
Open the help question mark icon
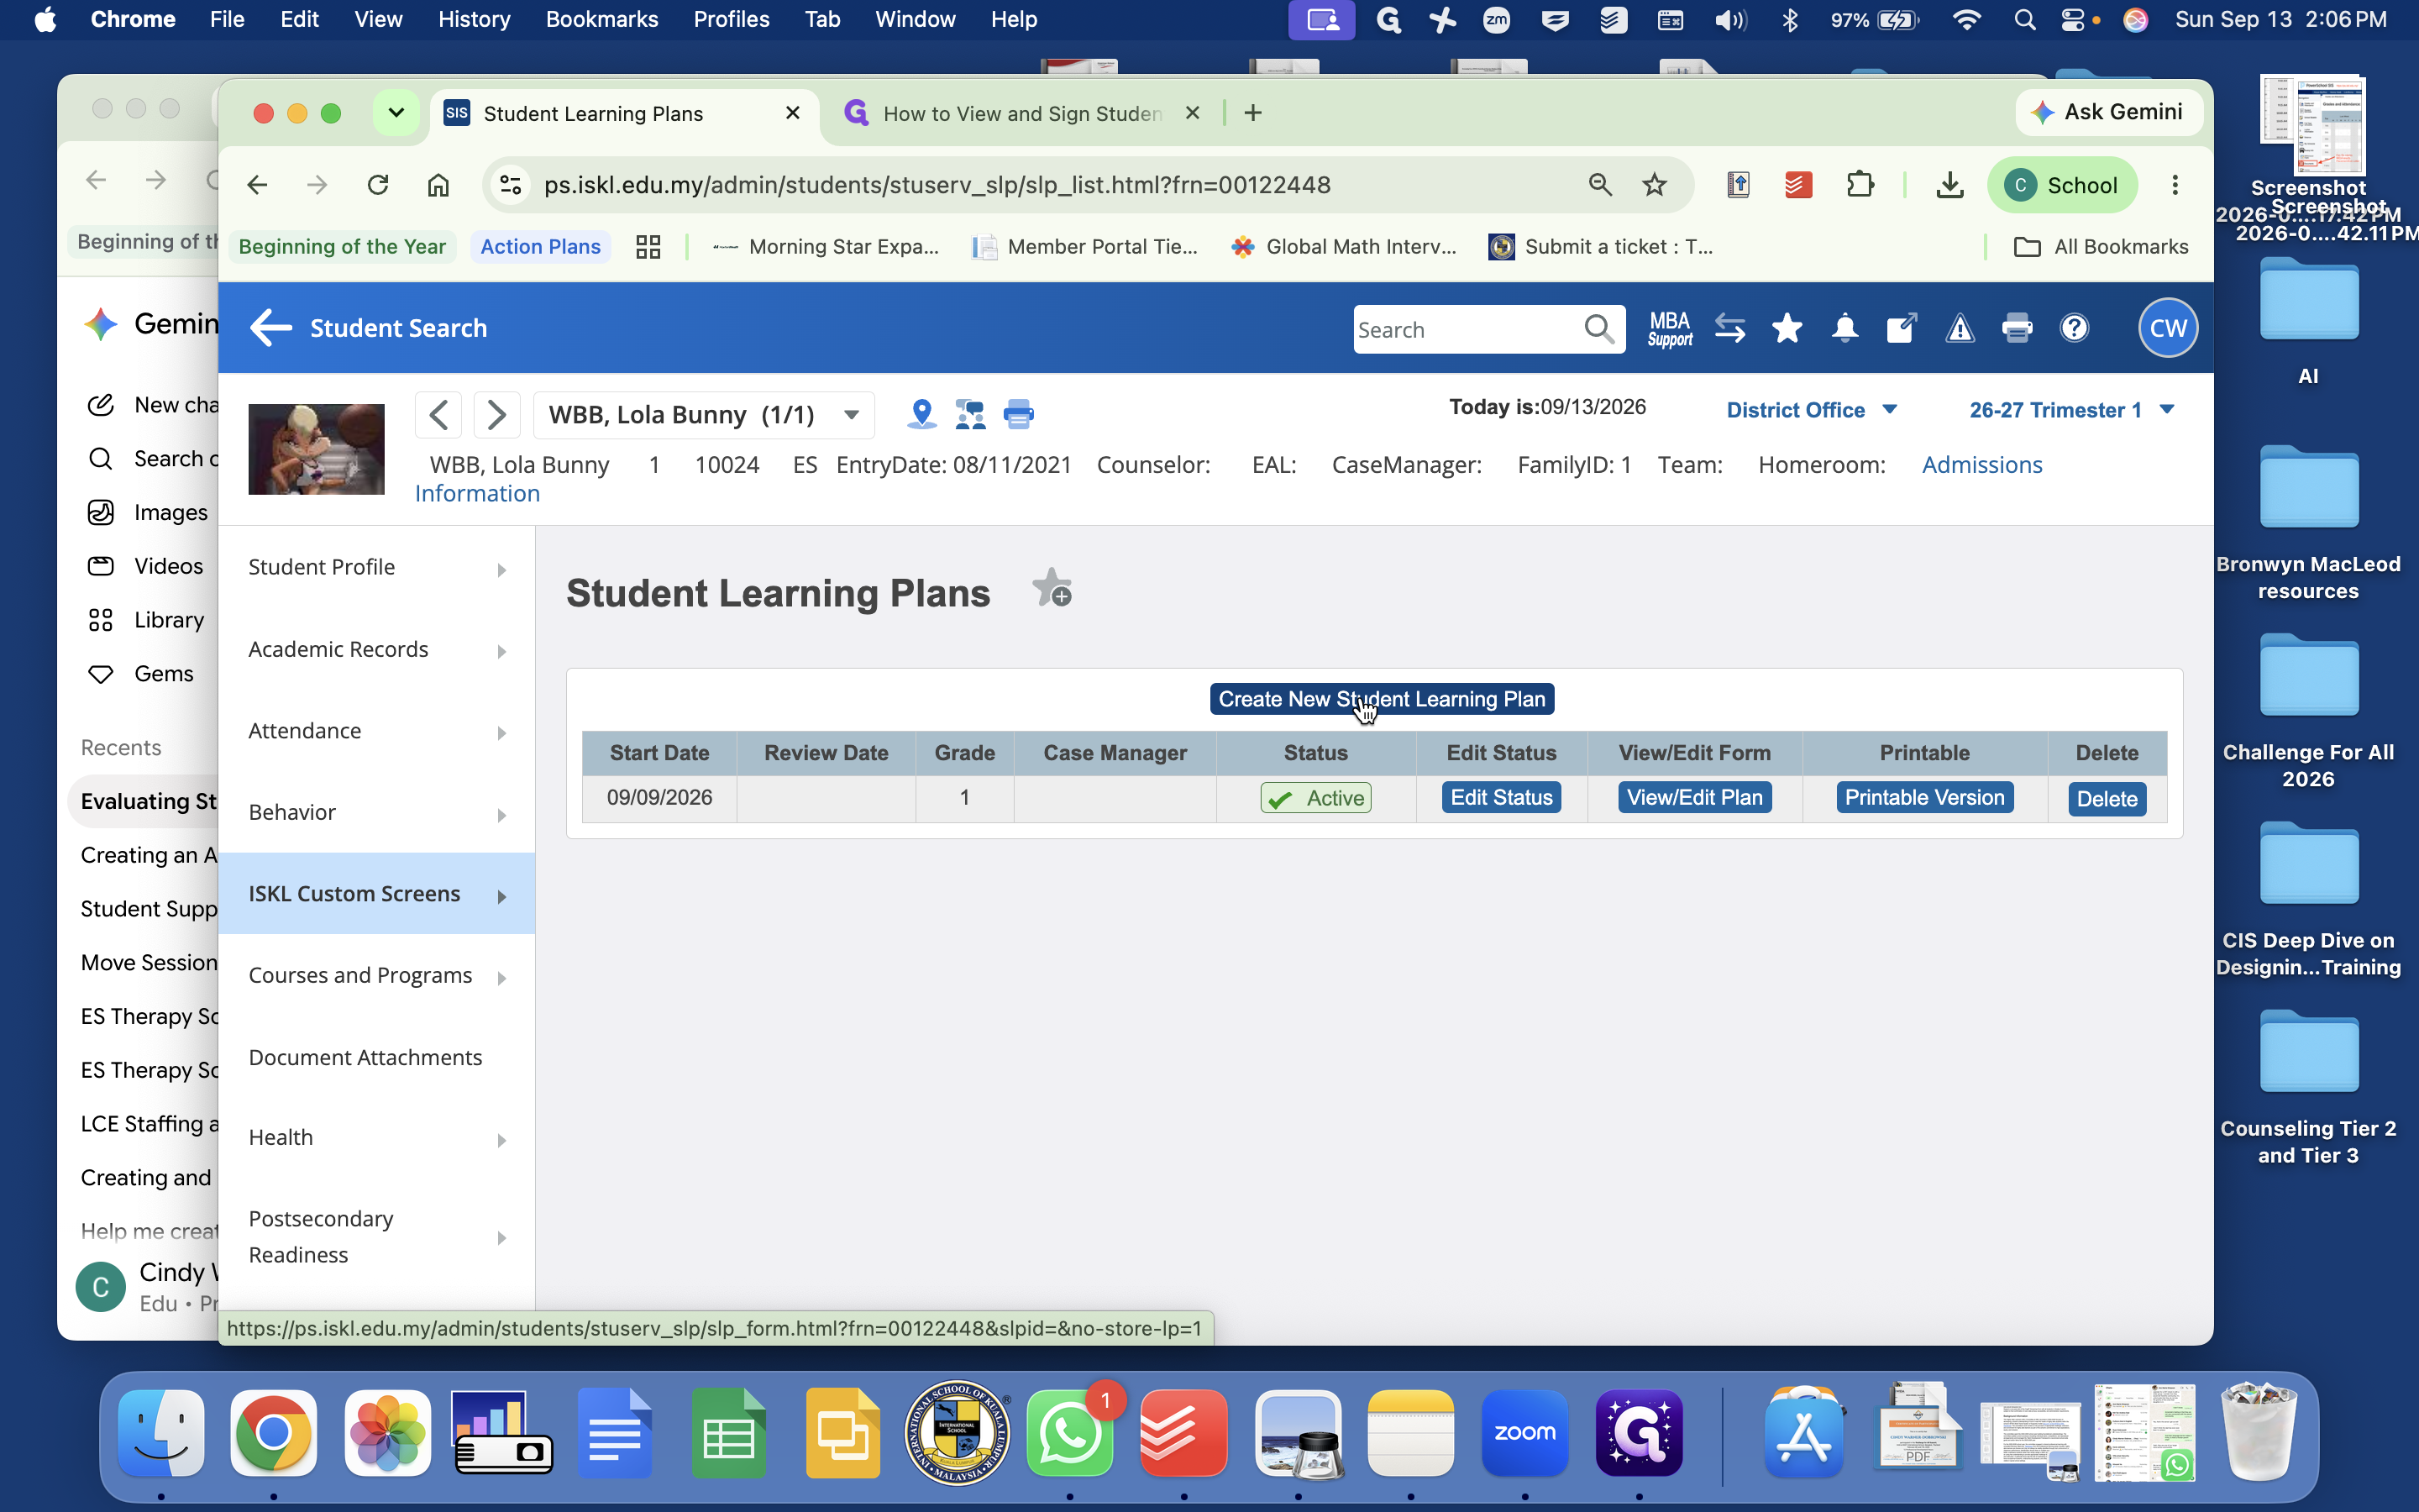[2074, 328]
